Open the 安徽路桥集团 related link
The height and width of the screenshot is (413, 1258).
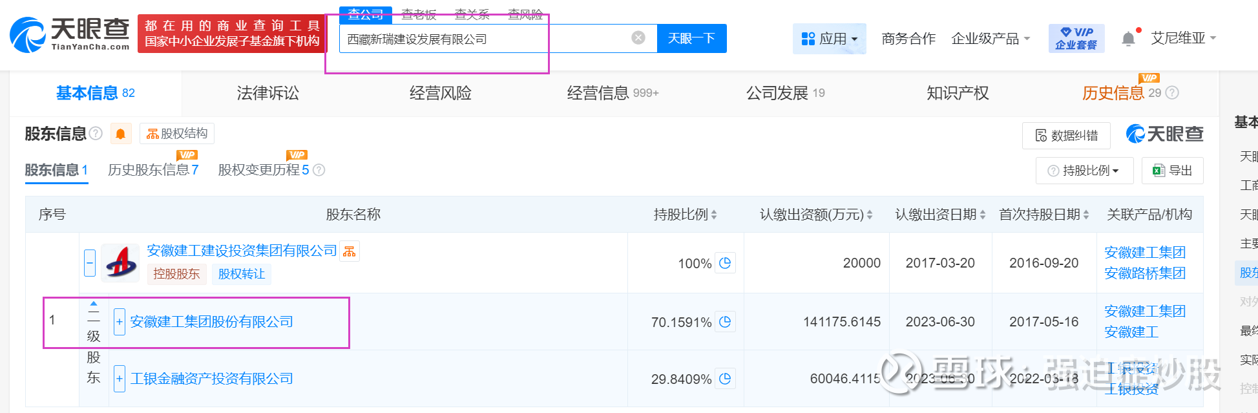click(1145, 273)
